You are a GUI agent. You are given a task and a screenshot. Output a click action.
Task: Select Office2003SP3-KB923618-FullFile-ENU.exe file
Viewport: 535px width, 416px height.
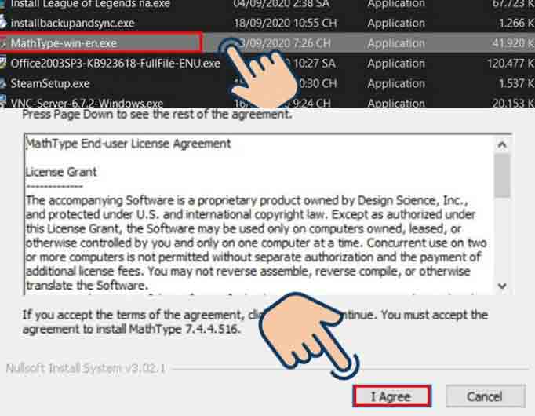115,63
